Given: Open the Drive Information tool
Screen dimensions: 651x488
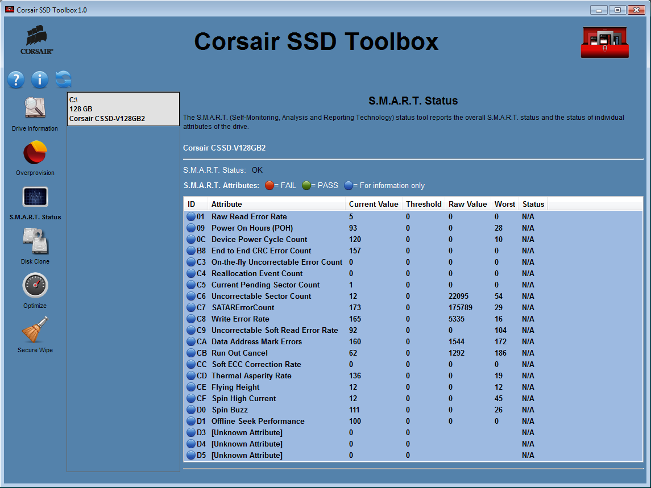Looking at the screenshot, I should (x=35, y=108).
